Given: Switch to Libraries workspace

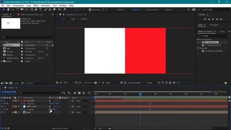Looking at the screenshot, I should pyautogui.click(x=169, y=10).
